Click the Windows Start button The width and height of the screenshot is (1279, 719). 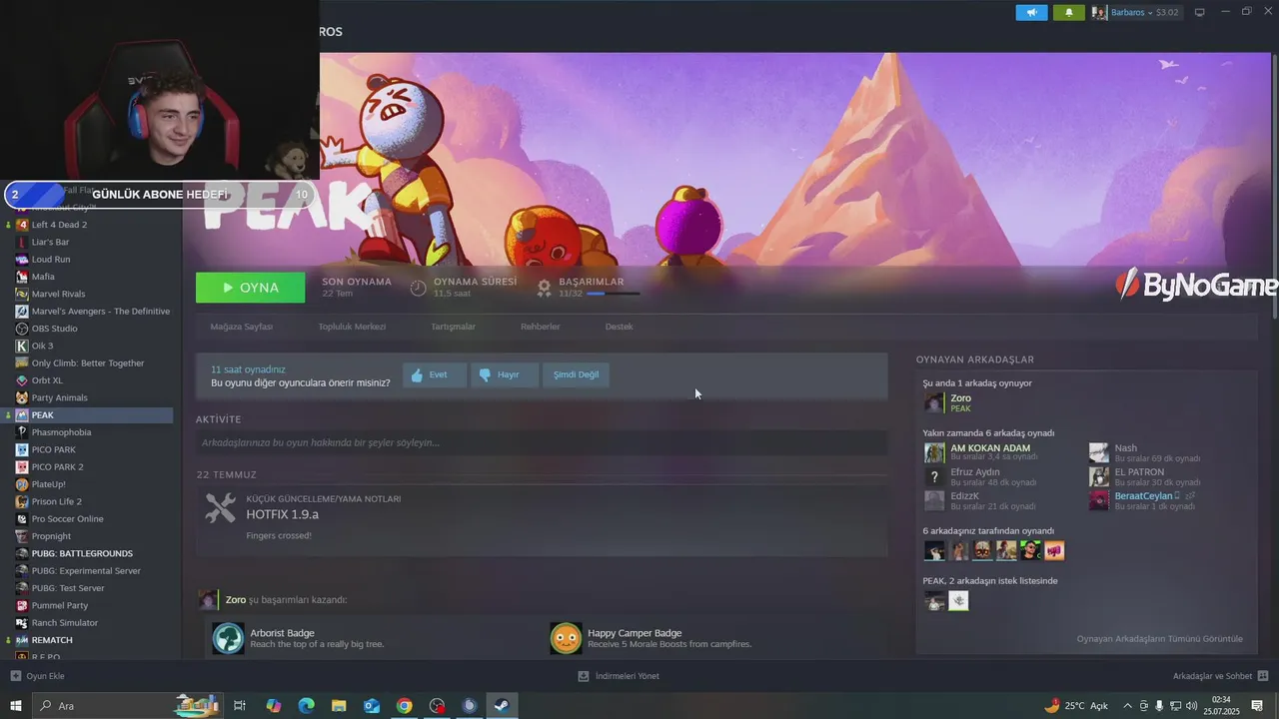15,705
